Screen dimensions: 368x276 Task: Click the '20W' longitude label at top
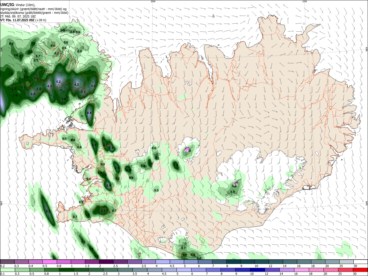(153, 1)
